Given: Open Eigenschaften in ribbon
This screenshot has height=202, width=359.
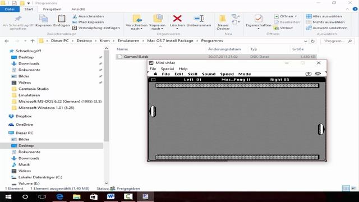Looking at the screenshot, I should click(x=258, y=22).
